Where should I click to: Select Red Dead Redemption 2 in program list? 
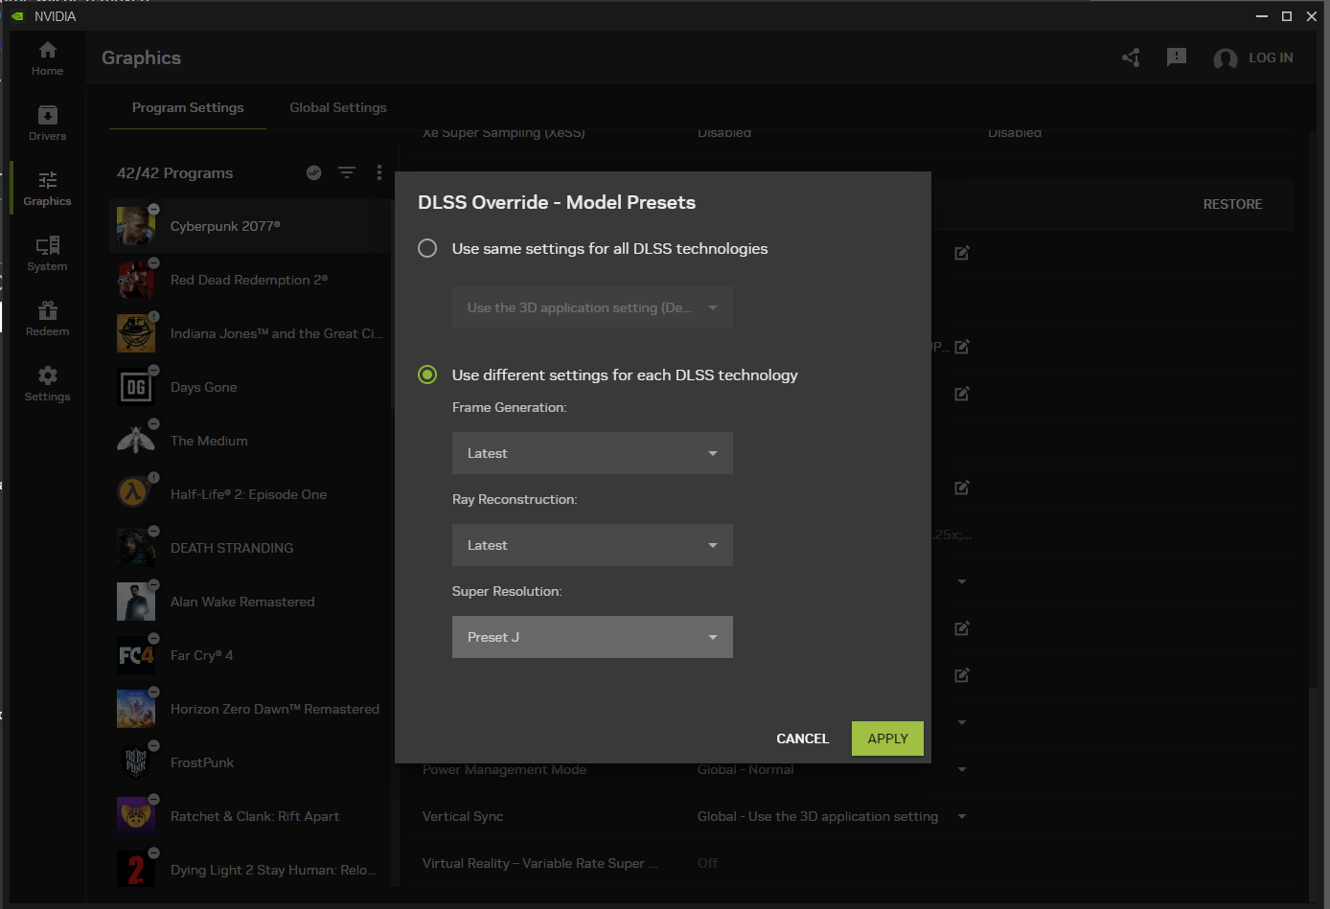249,280
